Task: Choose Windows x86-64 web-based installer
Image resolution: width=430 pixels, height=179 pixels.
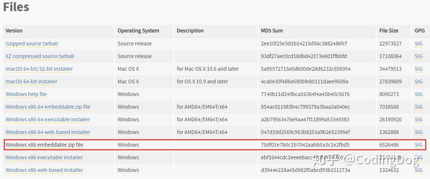Action: pyautogui.click(x=48, y=132)
